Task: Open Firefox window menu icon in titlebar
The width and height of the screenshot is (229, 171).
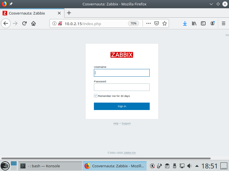Action: point(4,4)
